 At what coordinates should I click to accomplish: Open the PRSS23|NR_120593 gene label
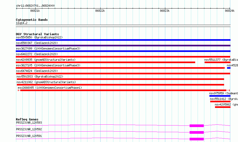tap(29, 123)
